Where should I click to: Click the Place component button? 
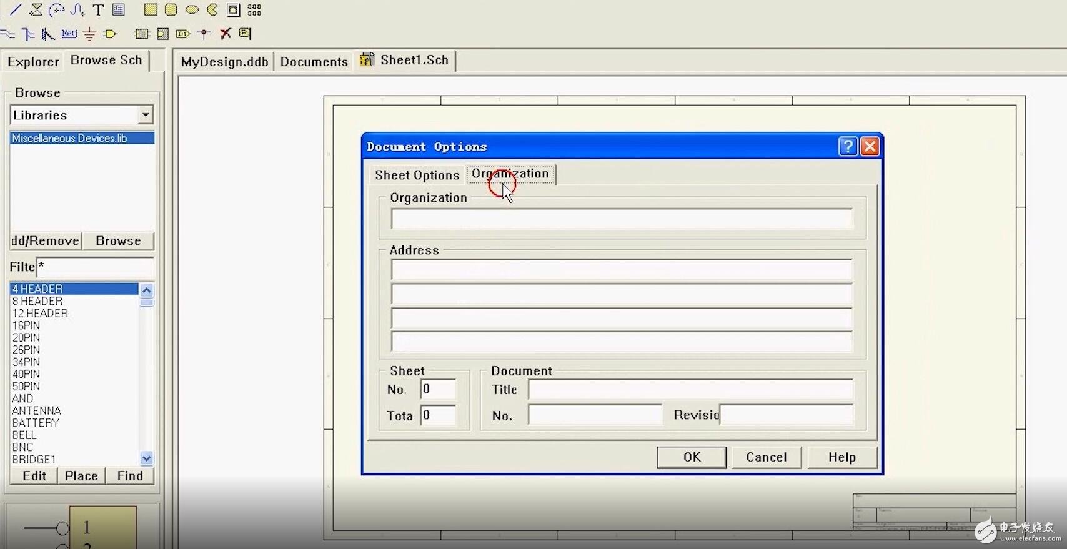click(x=81, y=476)
